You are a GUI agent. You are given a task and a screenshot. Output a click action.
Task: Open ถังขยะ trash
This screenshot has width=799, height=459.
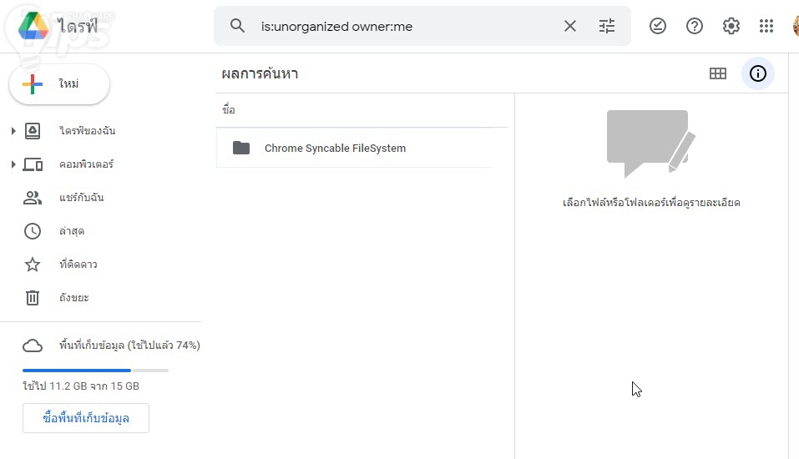(x=73, y=298)
